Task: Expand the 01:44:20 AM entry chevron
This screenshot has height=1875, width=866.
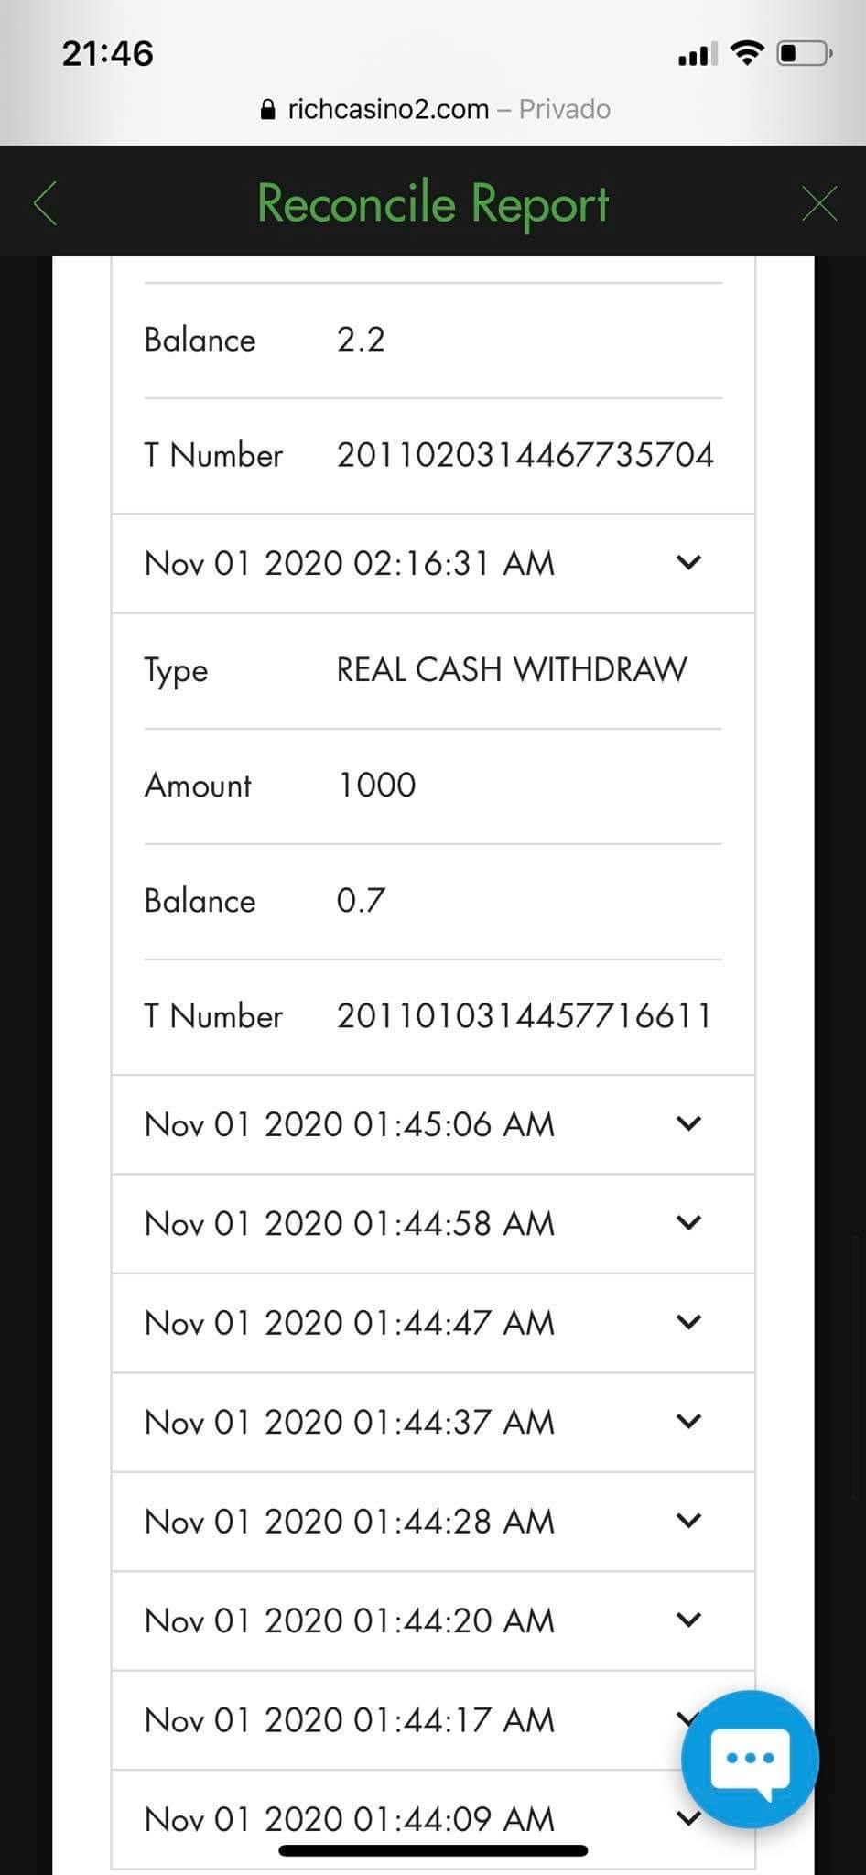Action: [688, 1620]
